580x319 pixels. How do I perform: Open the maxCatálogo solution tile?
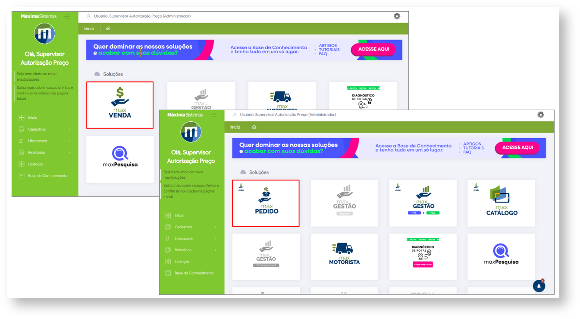tap(502, 203)
